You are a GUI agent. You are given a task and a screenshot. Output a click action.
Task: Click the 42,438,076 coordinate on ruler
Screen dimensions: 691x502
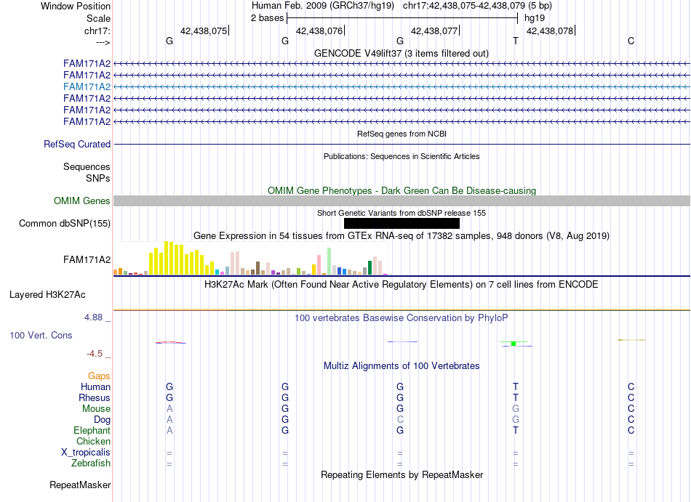click(319, 31)
